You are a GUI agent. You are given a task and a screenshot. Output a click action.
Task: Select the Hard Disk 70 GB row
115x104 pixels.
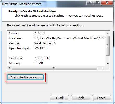point(56,58)
